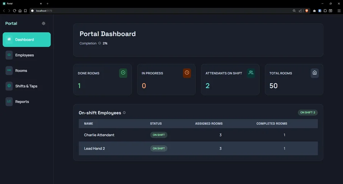This screenshot has width=343, height=184.
Task: Click the Dashboard home icon in sidebar
Action: [x=9, y=39]
